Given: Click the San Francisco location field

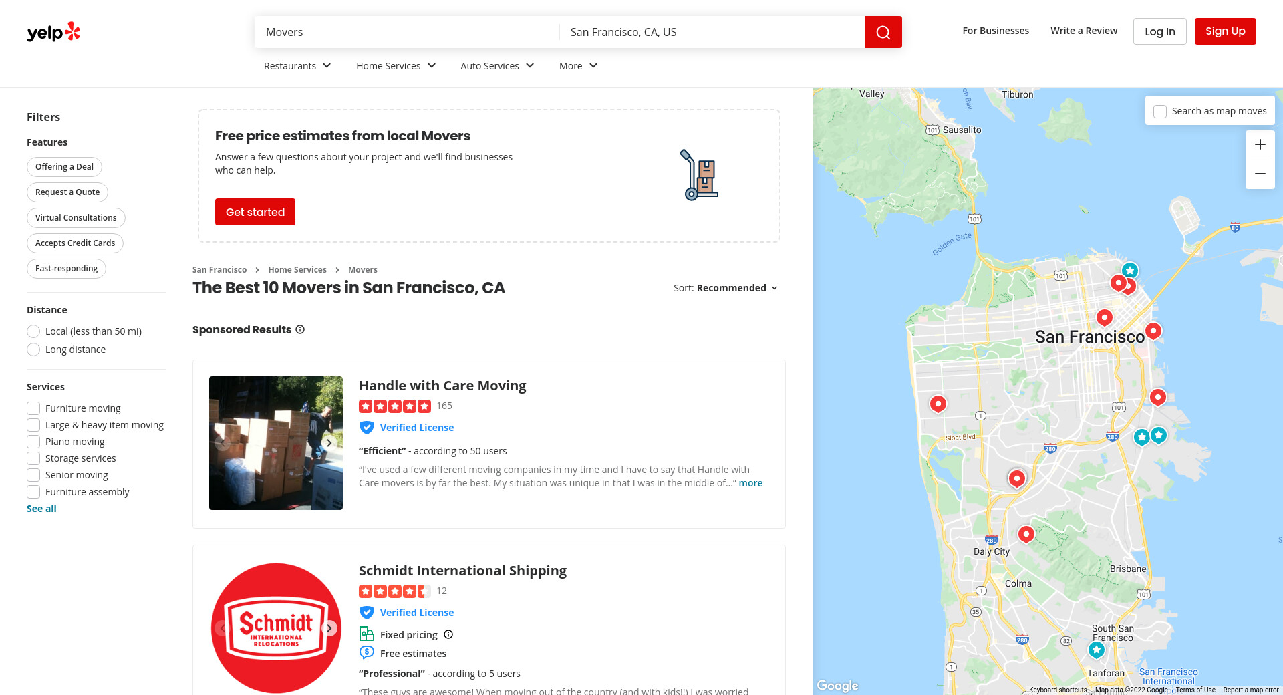Looking at the screenshot, I should (x=712, y=32).
